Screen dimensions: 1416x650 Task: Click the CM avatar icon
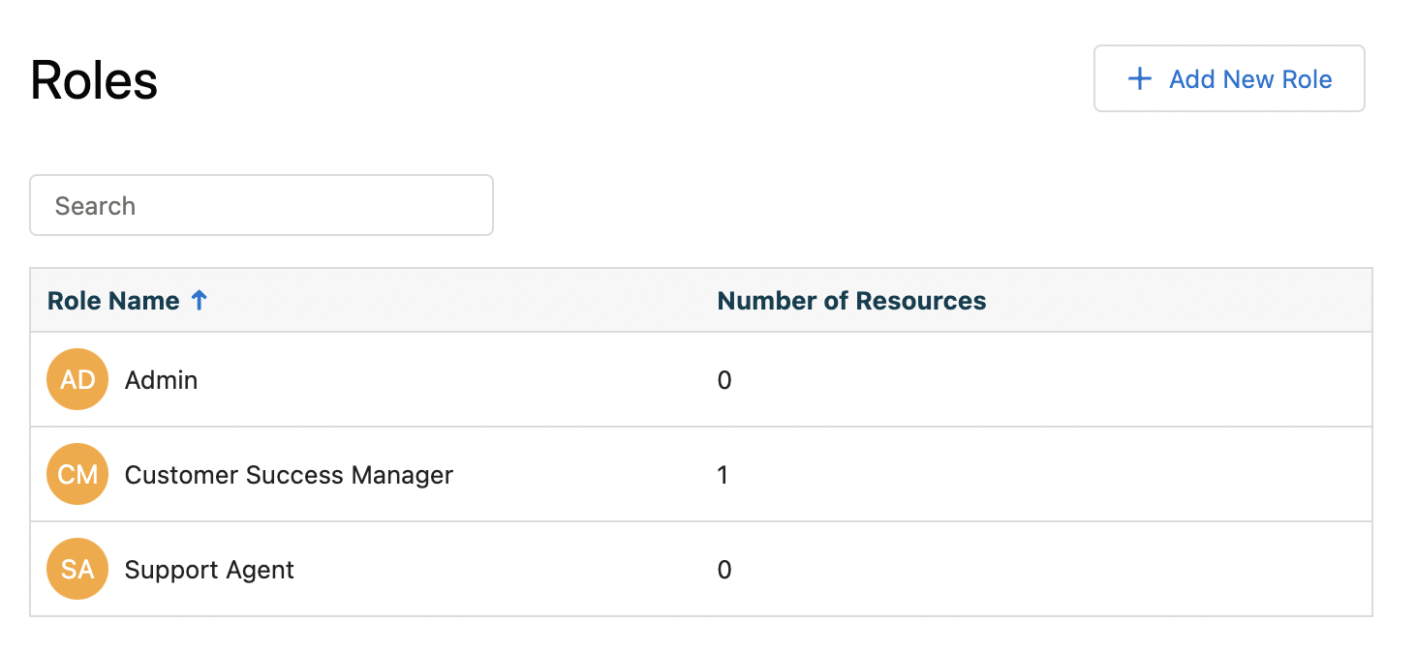(x=77, y=474)
